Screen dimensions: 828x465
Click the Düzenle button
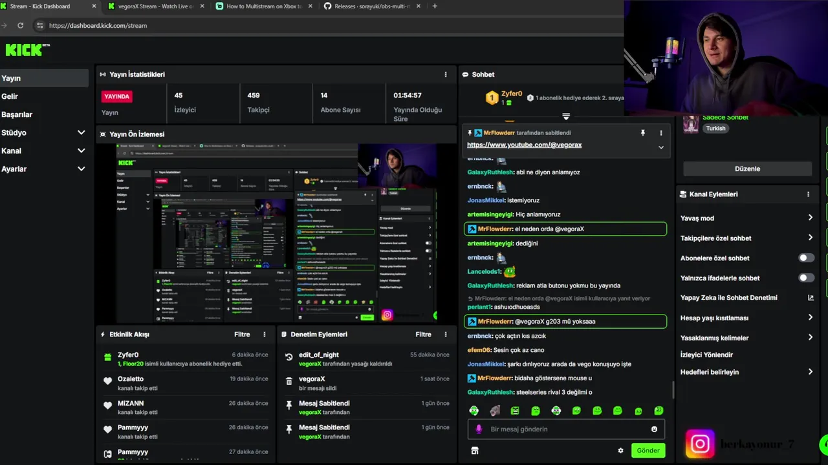point(747,169)
